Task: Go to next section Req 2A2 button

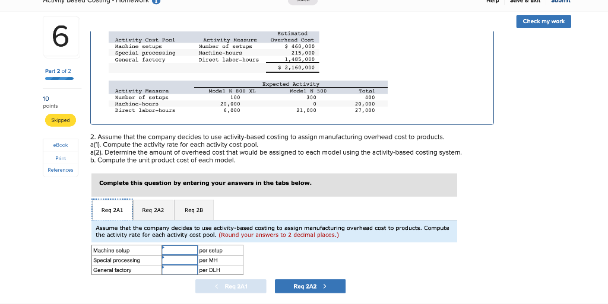Action: pos(310,286)
